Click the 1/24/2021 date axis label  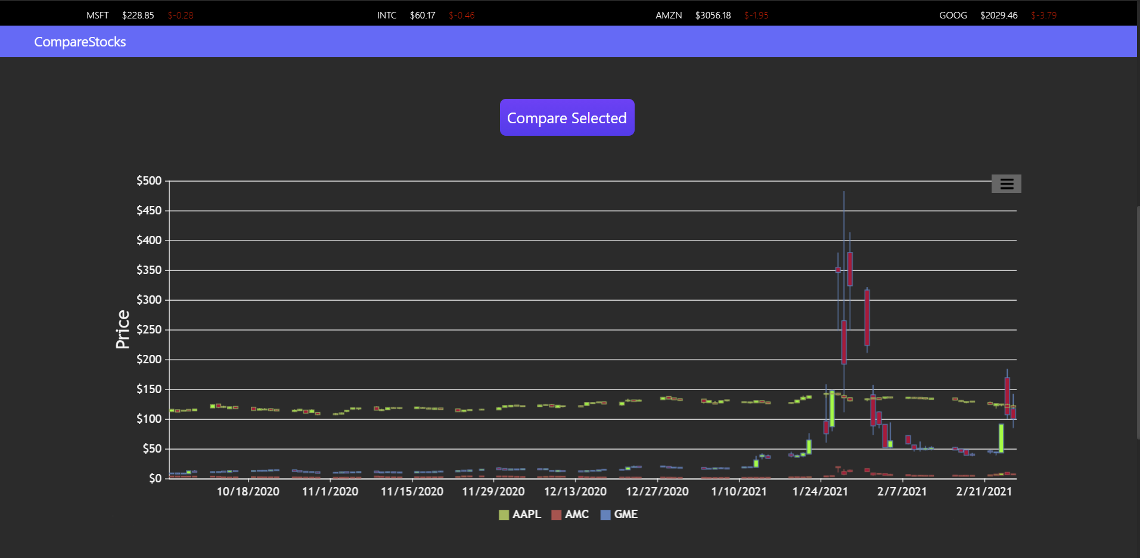820,492
